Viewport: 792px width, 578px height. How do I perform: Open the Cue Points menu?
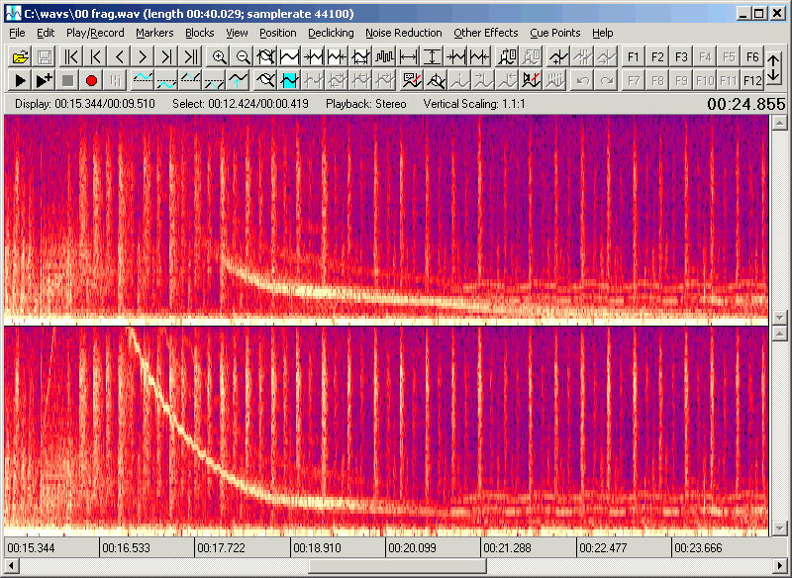(x=554, y=33)
